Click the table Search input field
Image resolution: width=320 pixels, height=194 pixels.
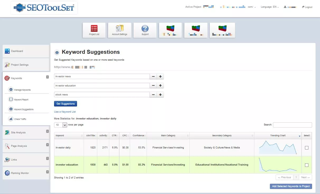(x=292, y=125)
